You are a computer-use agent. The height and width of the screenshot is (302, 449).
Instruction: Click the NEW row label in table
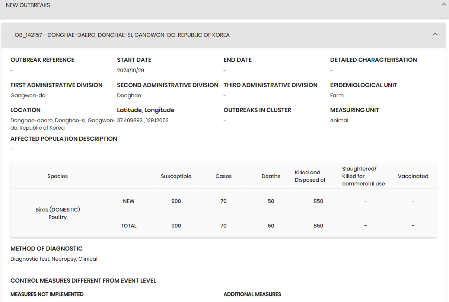click(x=128, y=201)
